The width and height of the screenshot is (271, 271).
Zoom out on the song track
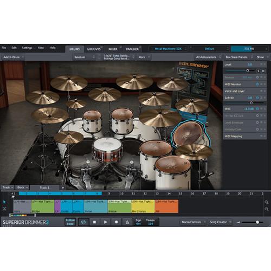[267, 209]
